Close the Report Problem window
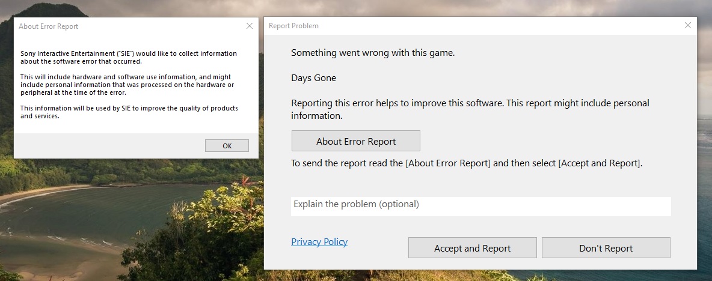 [688, 26]
